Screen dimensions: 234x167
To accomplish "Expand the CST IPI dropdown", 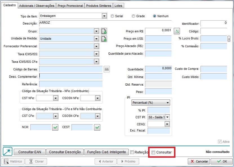I will point(168,117).
